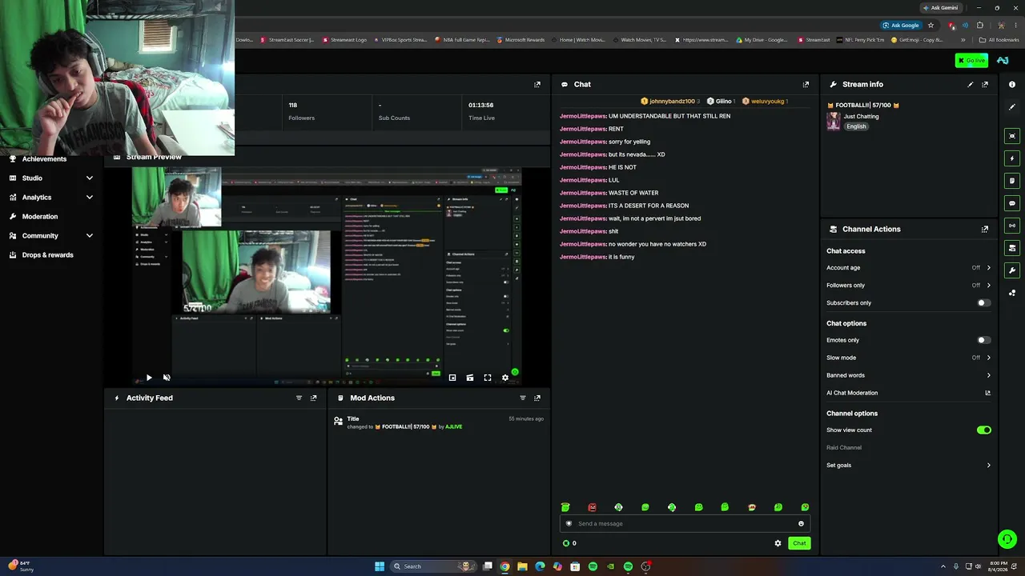Toggle Emotes only chat
The height and width of the screenshot is (576, 1025).
[983, 340]
